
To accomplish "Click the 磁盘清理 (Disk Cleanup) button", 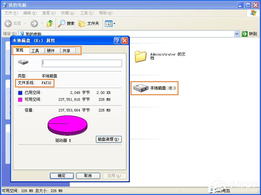I will 108,139.
